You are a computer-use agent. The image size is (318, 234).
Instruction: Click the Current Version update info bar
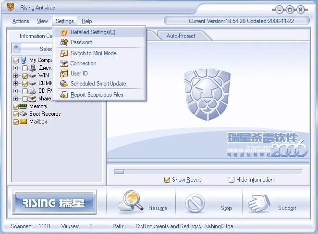[237, 21]
